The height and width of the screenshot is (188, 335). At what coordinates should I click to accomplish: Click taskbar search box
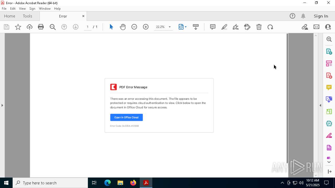point(50,183)
